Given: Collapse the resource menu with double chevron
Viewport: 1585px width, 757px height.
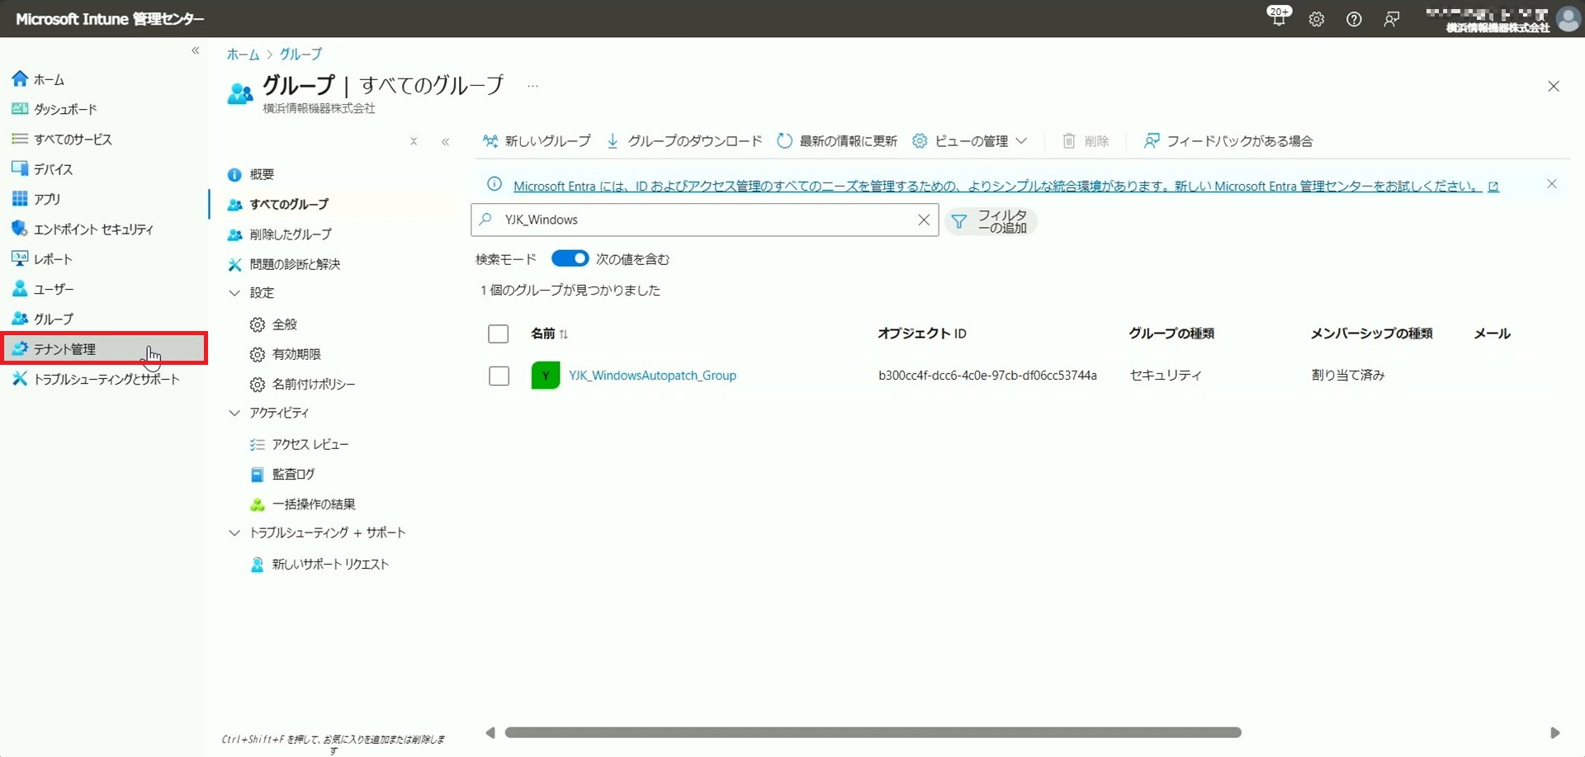Looking at the screenshot, I should tap(446, 142).
